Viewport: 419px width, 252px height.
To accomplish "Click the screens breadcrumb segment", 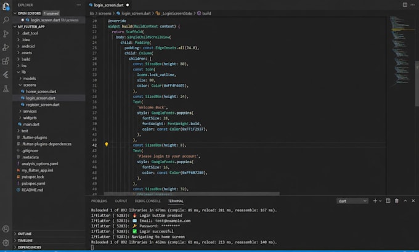I will pos(105,13).
